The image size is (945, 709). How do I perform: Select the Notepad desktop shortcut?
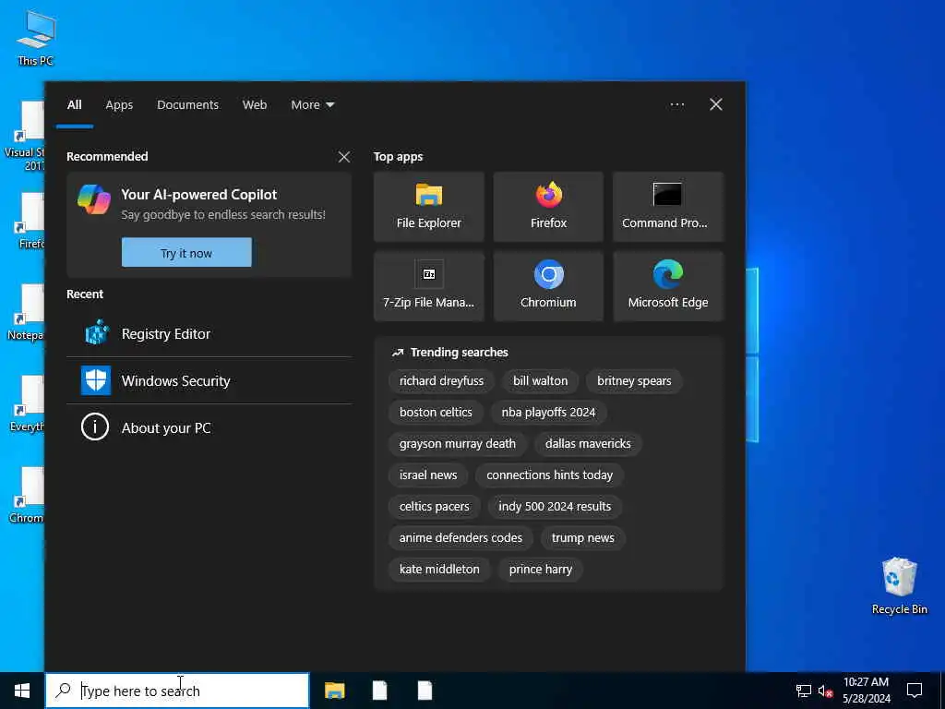pyautogui.click(x=26, y=312)
